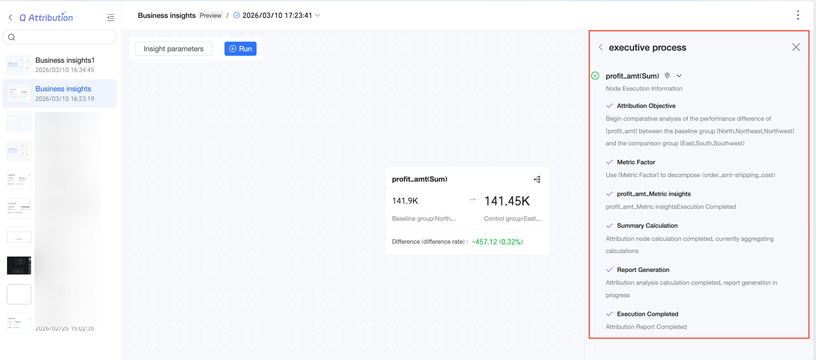Collapse the sidebar with the list-indent icon

click(x=111, y=18)
